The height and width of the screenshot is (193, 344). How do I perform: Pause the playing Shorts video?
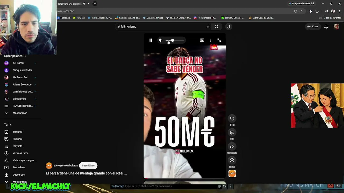(x=151, y=40)
